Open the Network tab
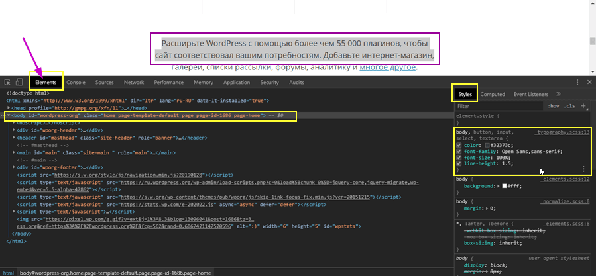 [x=134, y=82]
